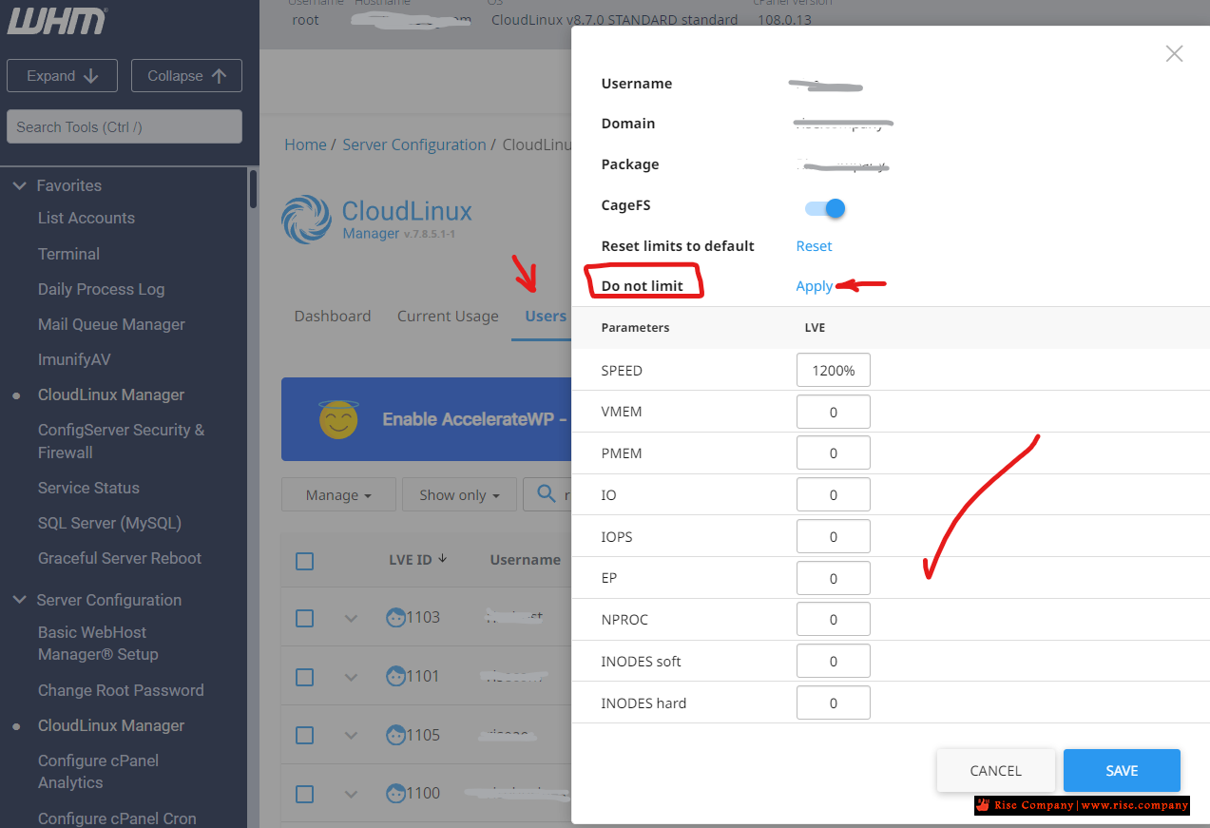Click the user avatar icon for LVE 1103
1210x828 pixels.
coord(395,617)
